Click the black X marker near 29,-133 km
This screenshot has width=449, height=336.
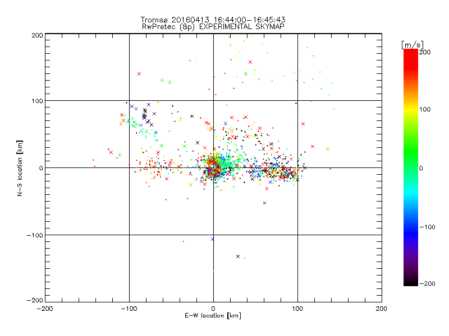tap(238, 256)
